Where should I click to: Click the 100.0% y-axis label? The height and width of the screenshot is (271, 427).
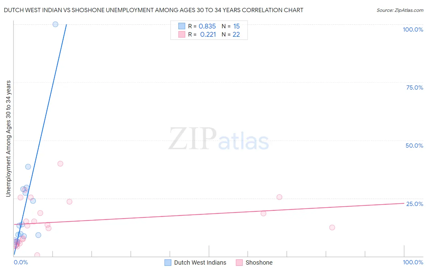click(413, 29)
